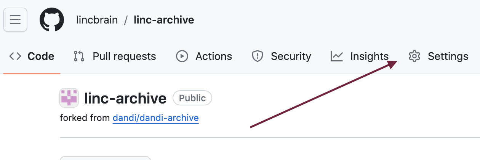Image resolution: width=480 pixels, height=160 pixels.
Task: Click the Code angle-brackets icon
Action: (15, 56)
